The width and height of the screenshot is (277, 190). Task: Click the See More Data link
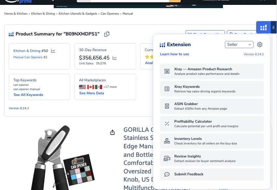tap(91, 93)
